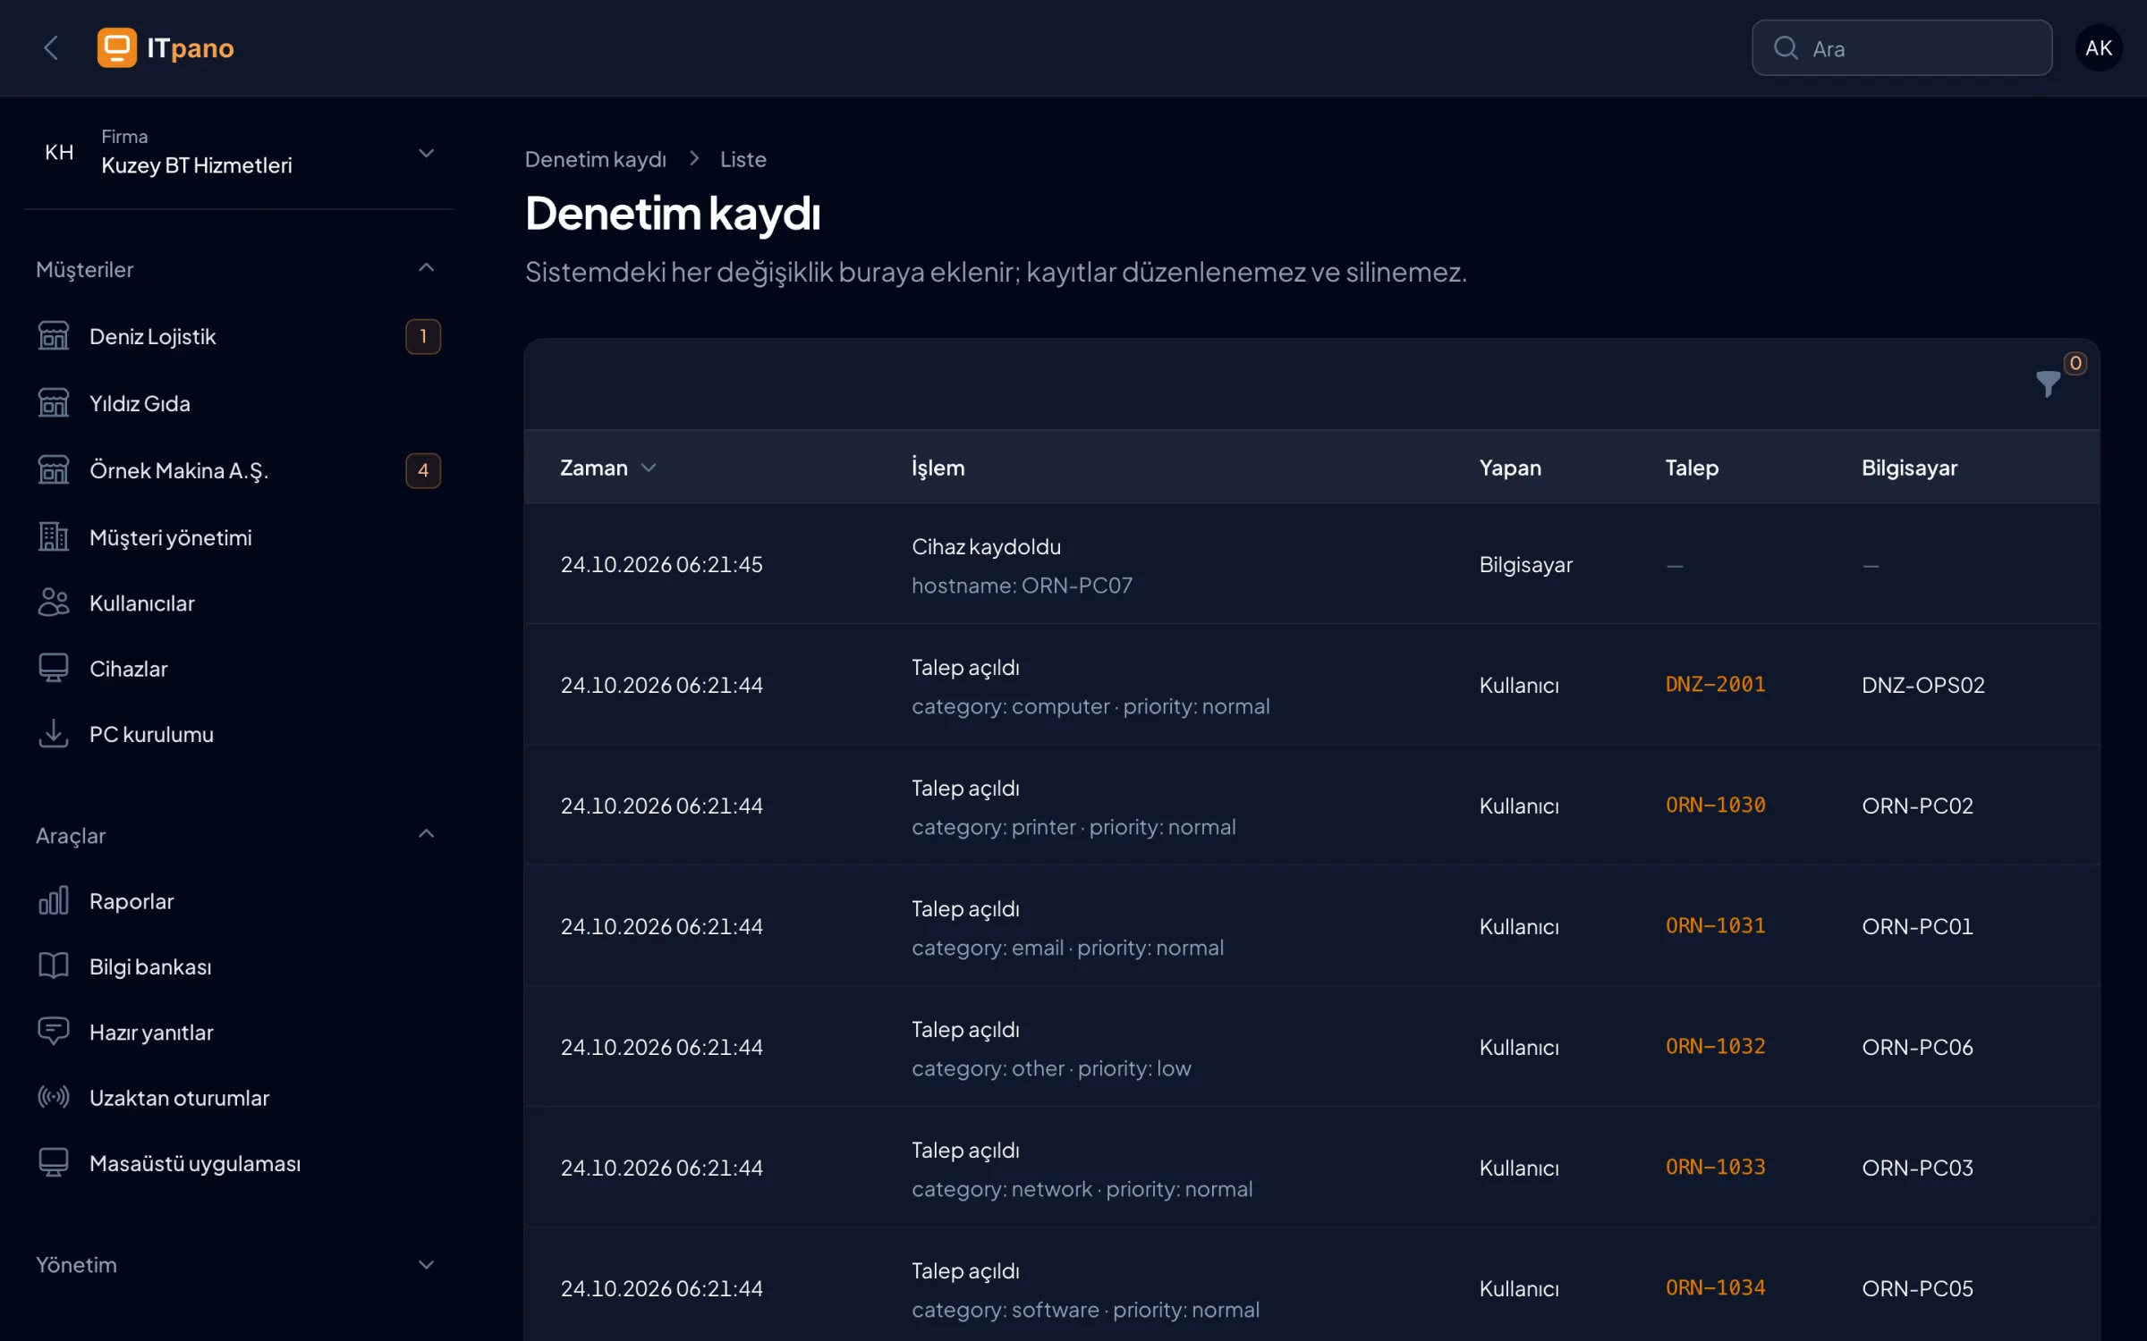Click the Uzaktan oturumlar signal icon

pyautogui.click(x=53, y=1098)
